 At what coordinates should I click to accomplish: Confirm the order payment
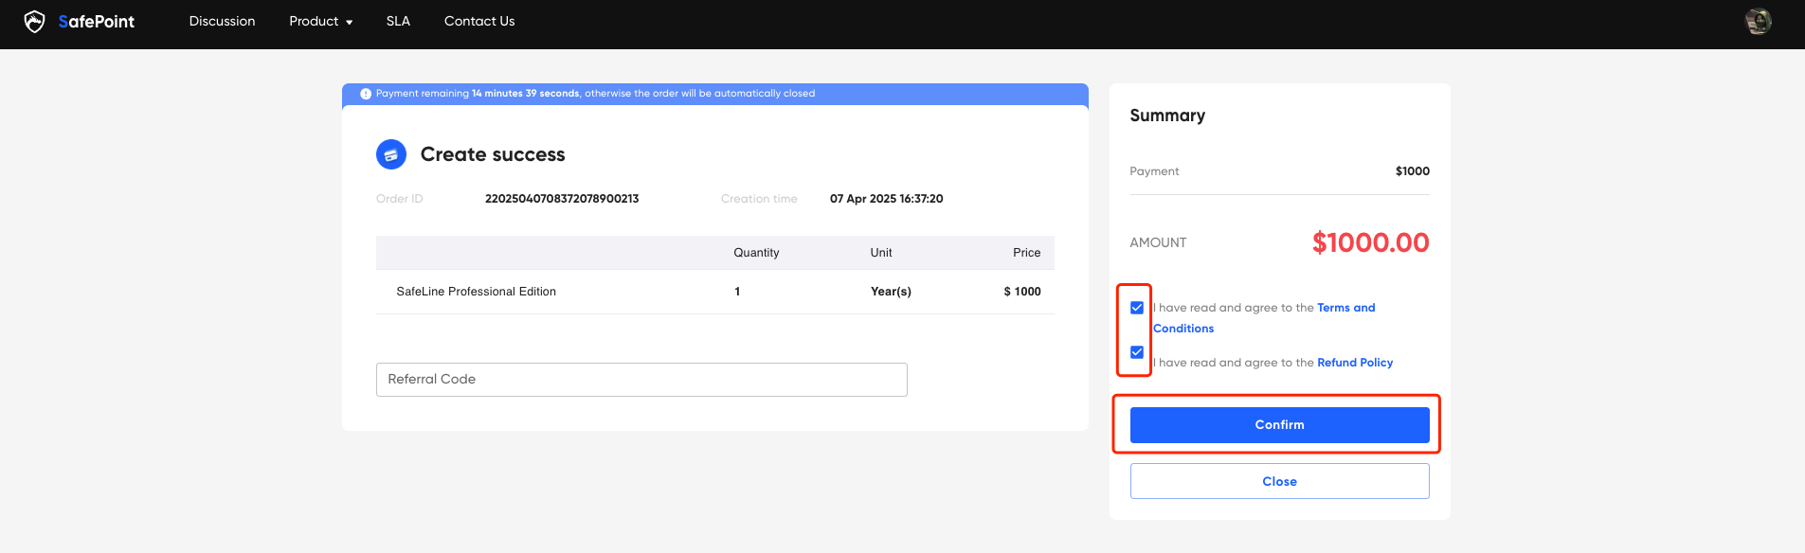coord(1279,425)
